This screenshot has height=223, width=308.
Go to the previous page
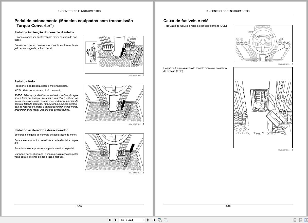[116, 220]
